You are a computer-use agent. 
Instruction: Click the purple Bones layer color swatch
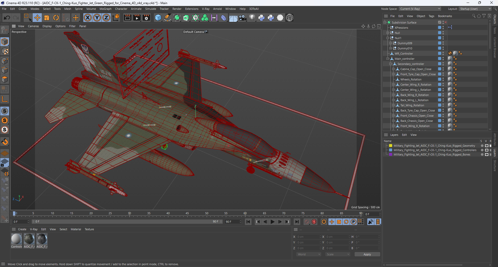pos(390,155)
